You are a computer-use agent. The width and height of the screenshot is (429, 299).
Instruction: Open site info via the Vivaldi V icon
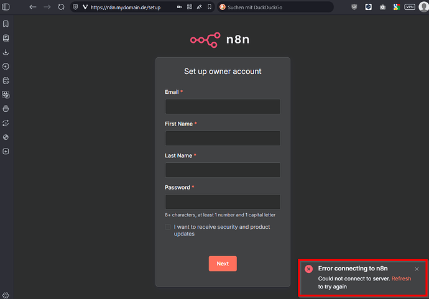(85, 7)
